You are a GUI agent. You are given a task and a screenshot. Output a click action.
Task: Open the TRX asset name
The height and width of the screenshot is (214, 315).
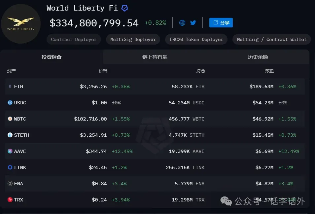[x=18, y=200]
